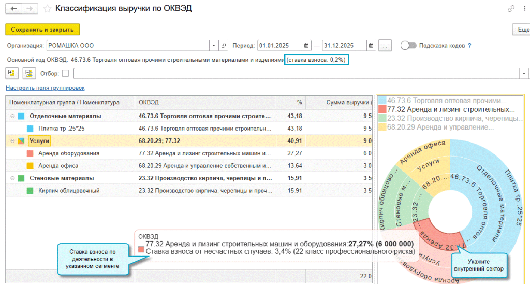Open Настроить поля группировок link
This screenshot has height=284, width=530.
tap(45, 88)
